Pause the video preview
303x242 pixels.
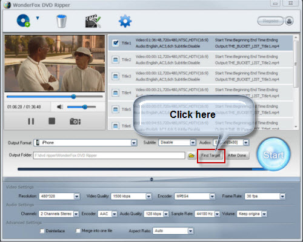point(31,121)
